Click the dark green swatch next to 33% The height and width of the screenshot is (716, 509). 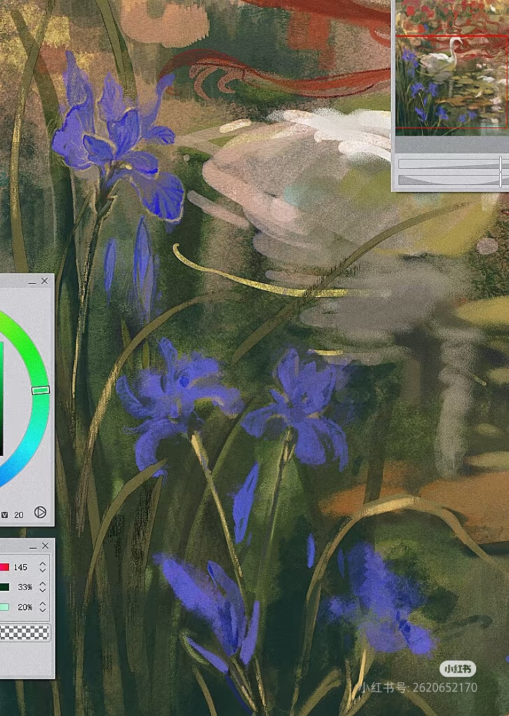click(x=4, y=587)
